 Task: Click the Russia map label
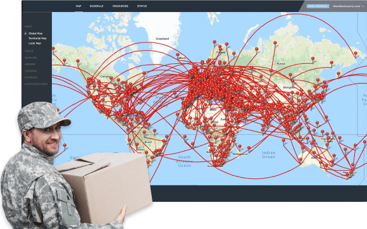(281, 63)
